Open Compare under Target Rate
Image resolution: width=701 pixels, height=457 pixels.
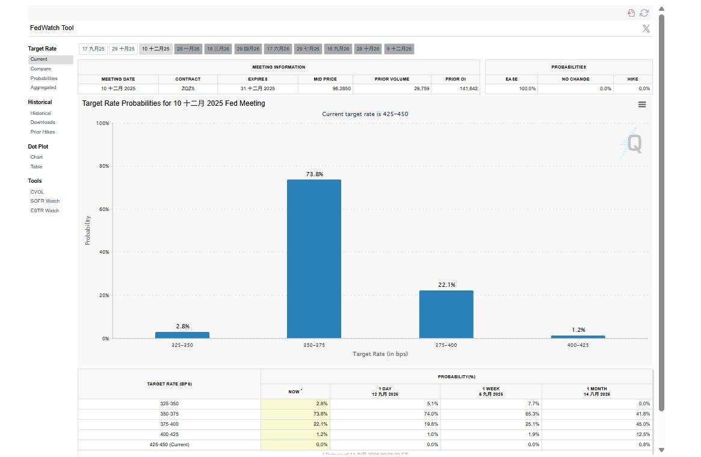[41, 69]
